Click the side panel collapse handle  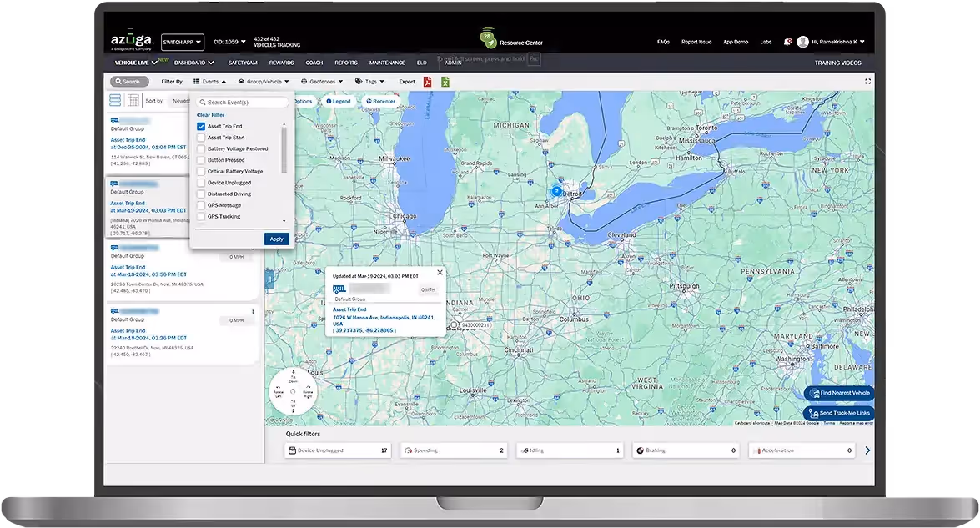tap(269, 279)
